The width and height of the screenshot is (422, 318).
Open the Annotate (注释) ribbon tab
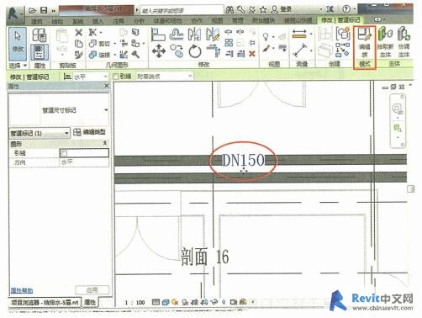119,21
